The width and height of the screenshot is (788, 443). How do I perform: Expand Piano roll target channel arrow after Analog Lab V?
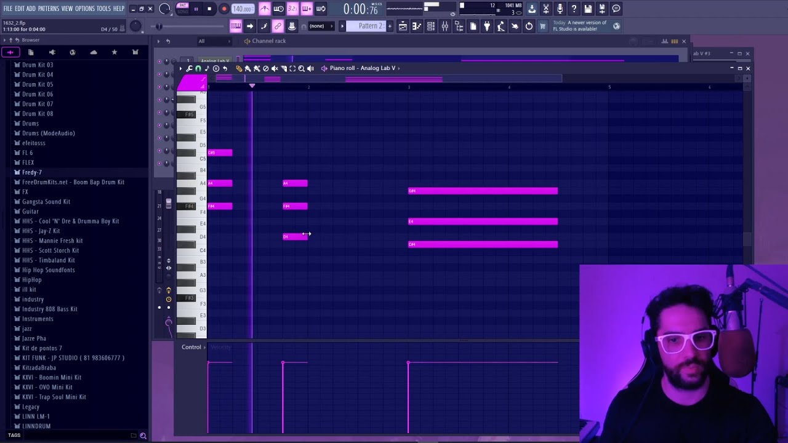tap(399, 68)
